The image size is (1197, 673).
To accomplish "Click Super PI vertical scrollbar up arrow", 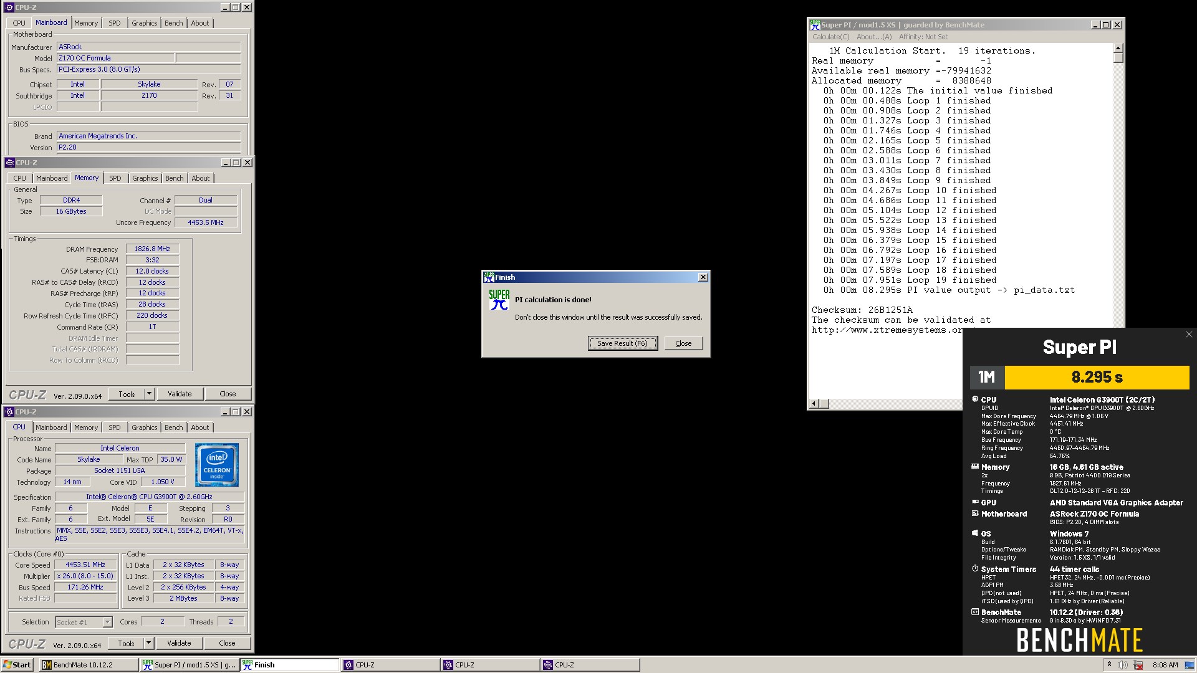I will (1118, 48).
